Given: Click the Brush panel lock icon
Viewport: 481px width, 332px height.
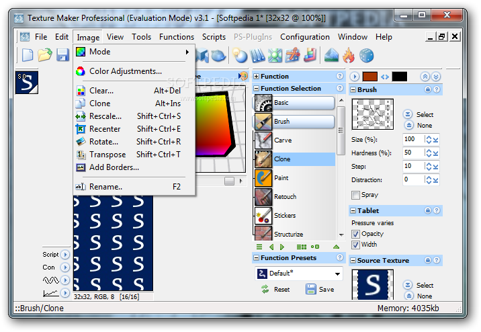Looking at the screenshot, I should pyautogui.click(x=427, y=89).
